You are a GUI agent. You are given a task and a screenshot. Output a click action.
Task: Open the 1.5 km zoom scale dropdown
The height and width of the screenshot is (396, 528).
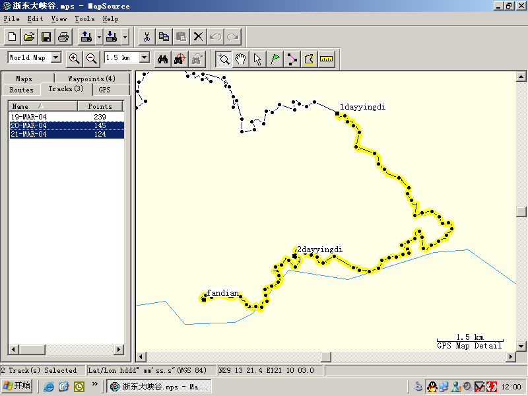point(145,58)
